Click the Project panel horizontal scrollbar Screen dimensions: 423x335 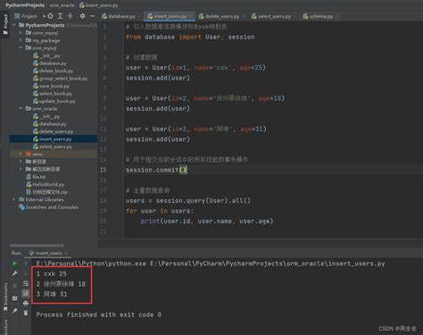pos(37,246)
